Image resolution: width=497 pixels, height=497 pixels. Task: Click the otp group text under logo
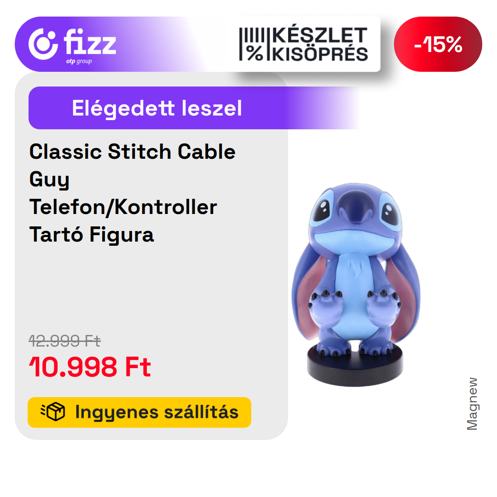pyautogui.click(x=79, y=61)
